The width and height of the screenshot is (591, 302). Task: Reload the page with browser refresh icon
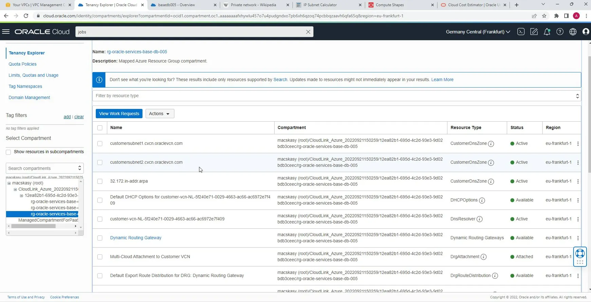(26, 16)
